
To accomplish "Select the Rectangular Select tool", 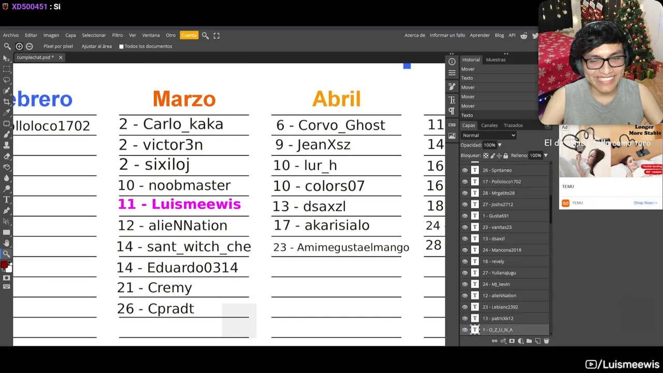I will point(7,69).
